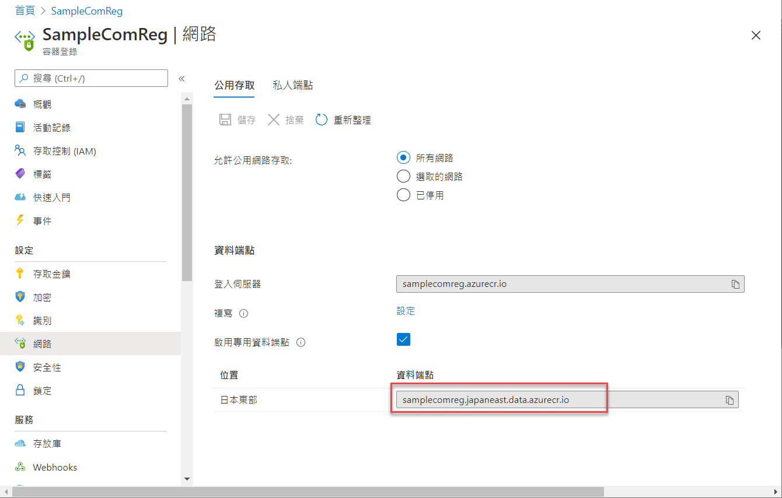
Task: Click the 安全性 shield icon
Action: pos(20,367)
